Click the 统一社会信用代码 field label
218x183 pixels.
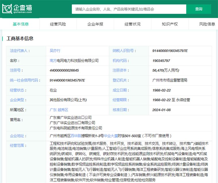click(x=24, y=80)
